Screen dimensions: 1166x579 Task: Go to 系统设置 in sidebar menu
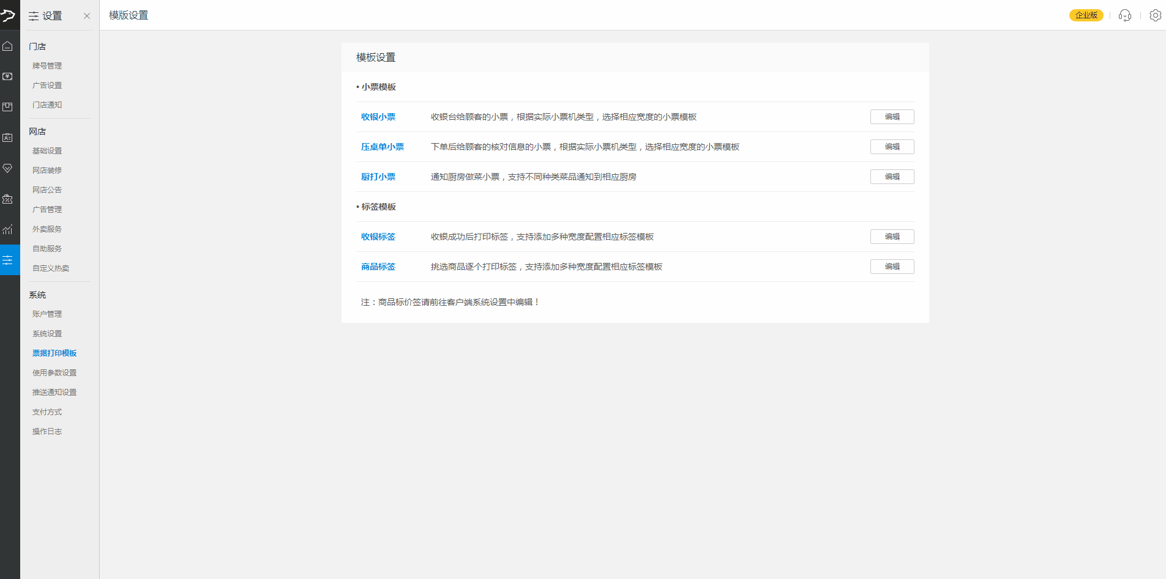[47, 334]
